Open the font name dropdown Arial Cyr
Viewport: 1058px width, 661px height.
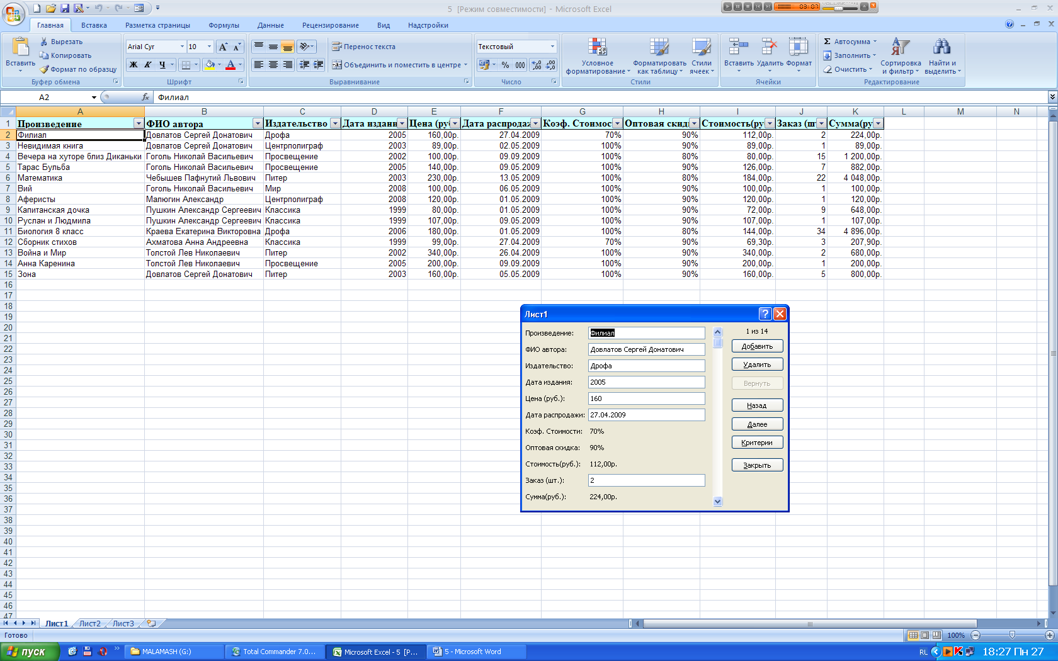tap(182, 47)
